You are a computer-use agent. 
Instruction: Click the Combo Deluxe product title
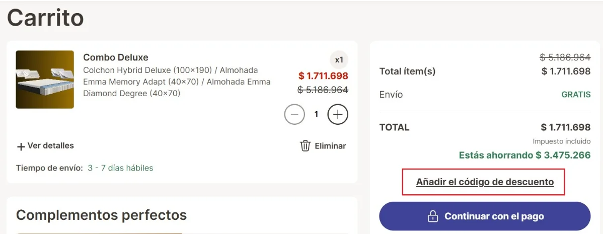point(116,57)
